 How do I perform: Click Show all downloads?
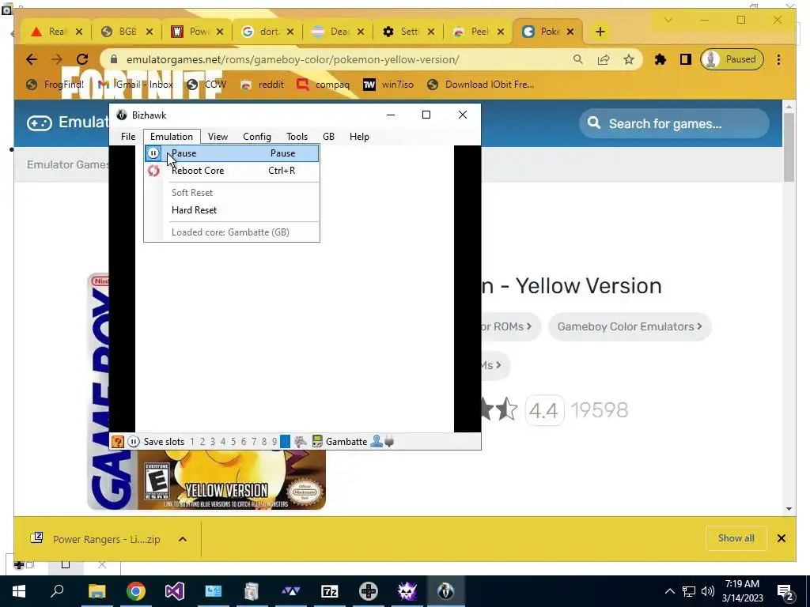tap(736, 538)
